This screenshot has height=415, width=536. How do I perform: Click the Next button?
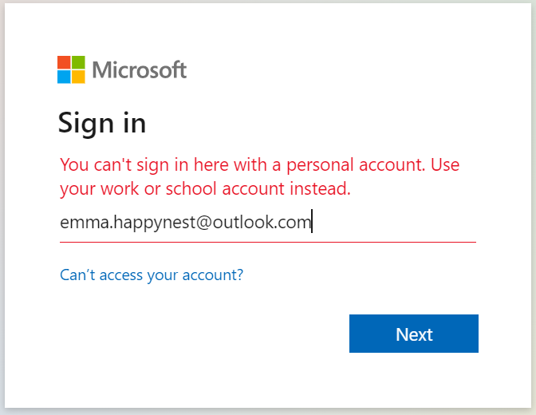tap(414, 334)
